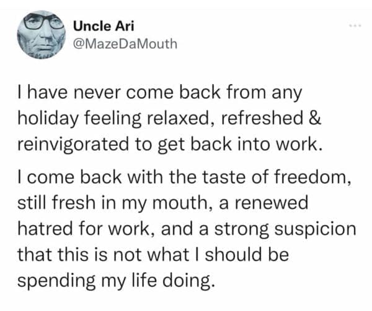
Task: Click Uncle Ari's profile avatar
Action: [42, 33]
